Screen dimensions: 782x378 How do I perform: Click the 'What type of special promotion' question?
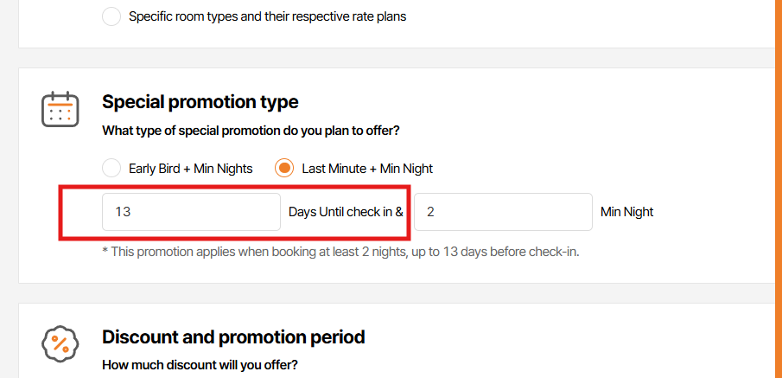[251, 131]
